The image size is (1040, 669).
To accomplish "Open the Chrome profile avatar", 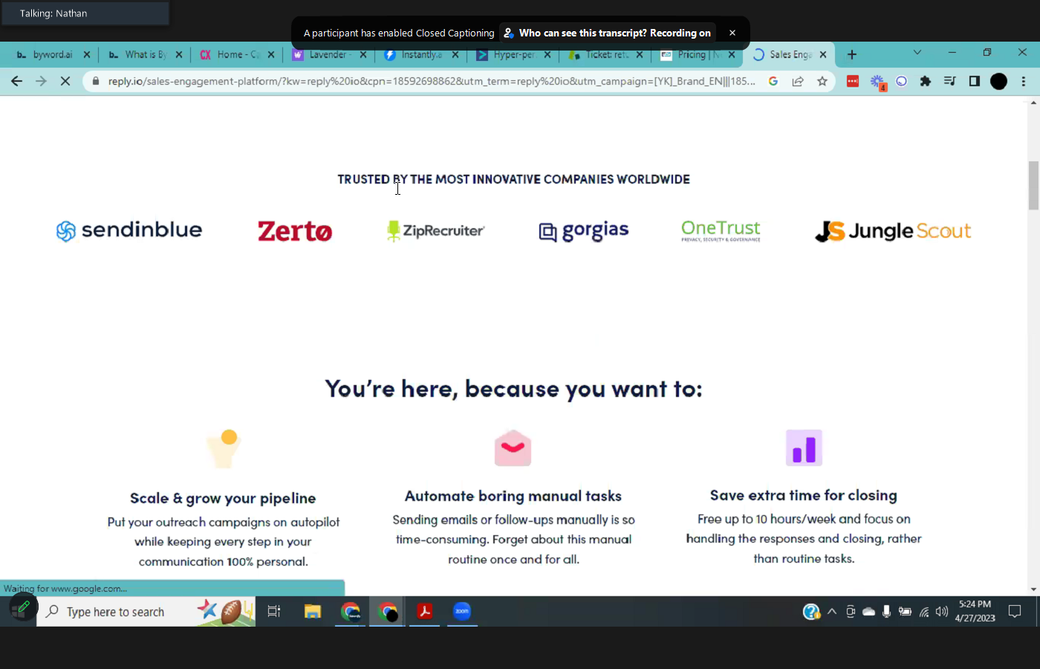I will 998,81.
